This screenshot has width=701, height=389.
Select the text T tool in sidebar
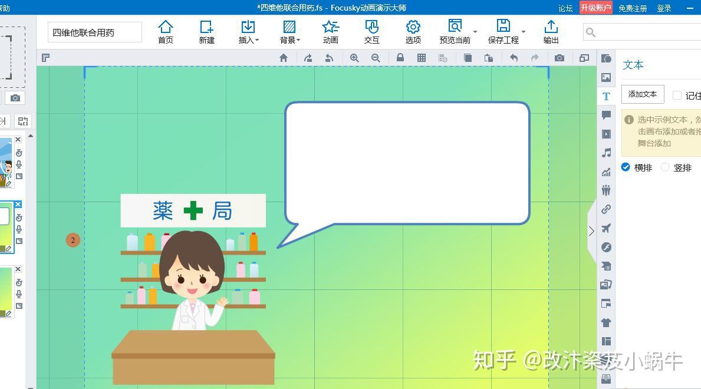coord(606,96)
